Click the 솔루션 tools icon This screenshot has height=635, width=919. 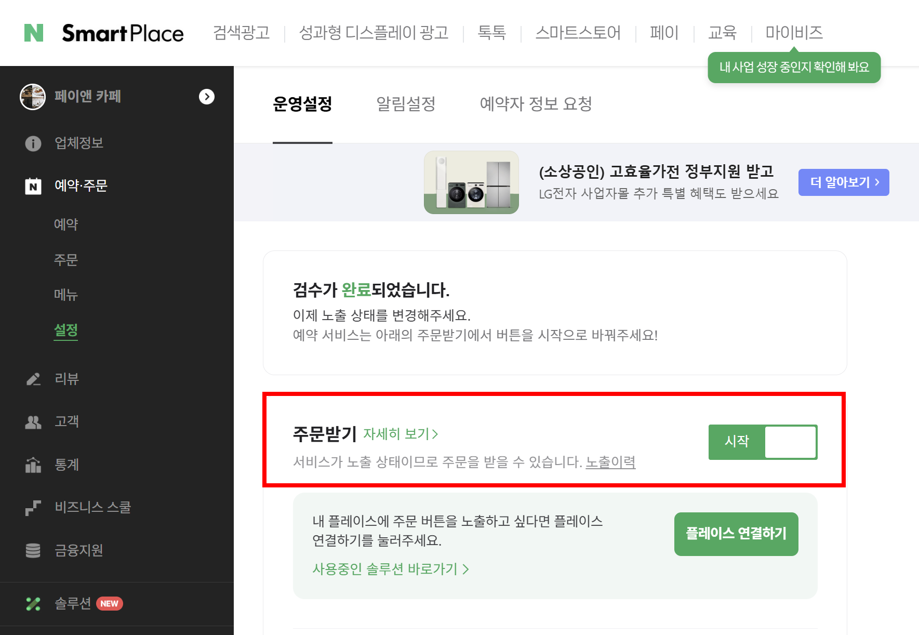pos(33,604)
